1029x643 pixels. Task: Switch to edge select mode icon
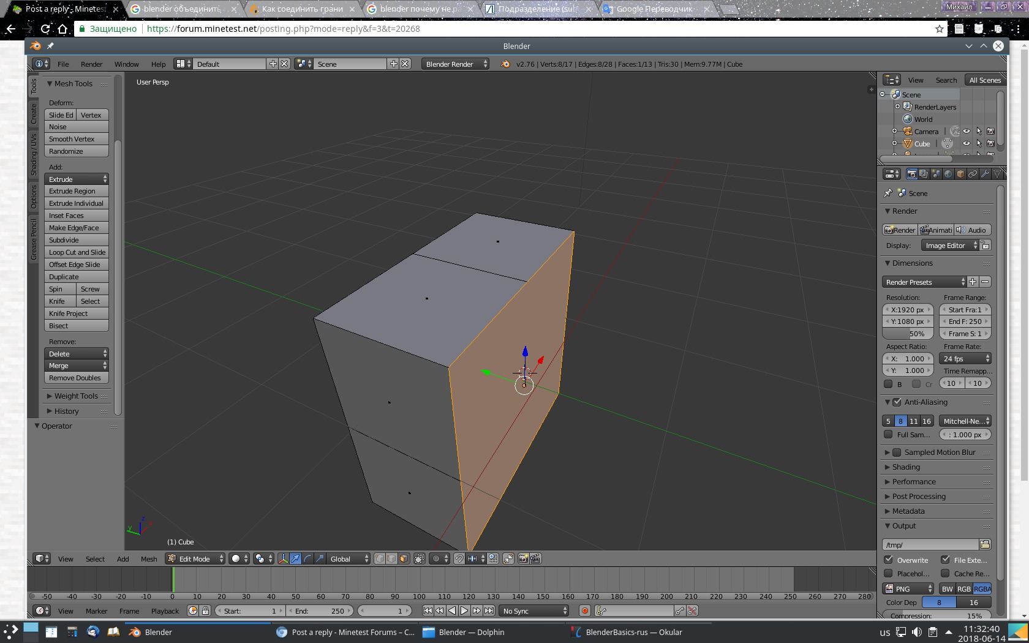[x=391, y=558]
